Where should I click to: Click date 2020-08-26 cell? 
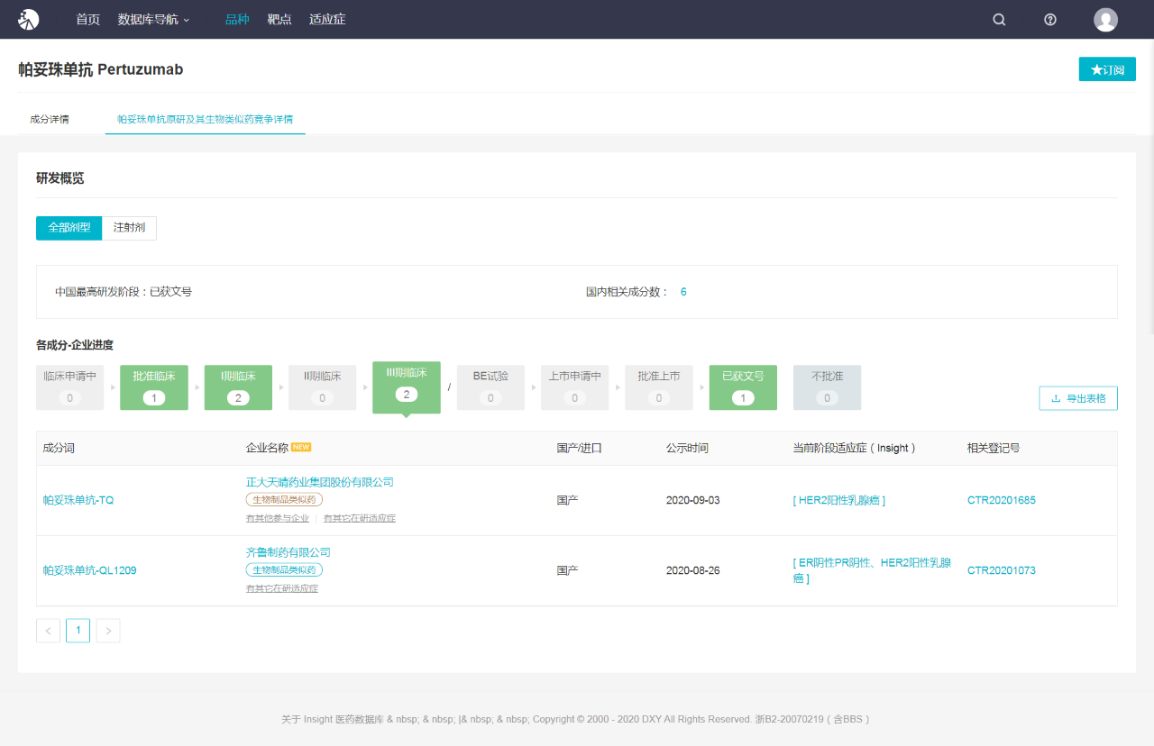693,570
